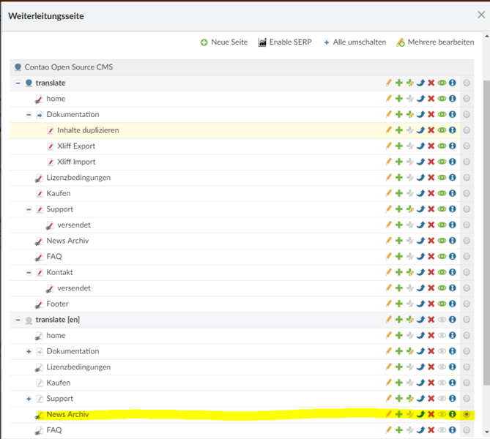Open Kaufen in translate [en]

[x=59, y=383]
